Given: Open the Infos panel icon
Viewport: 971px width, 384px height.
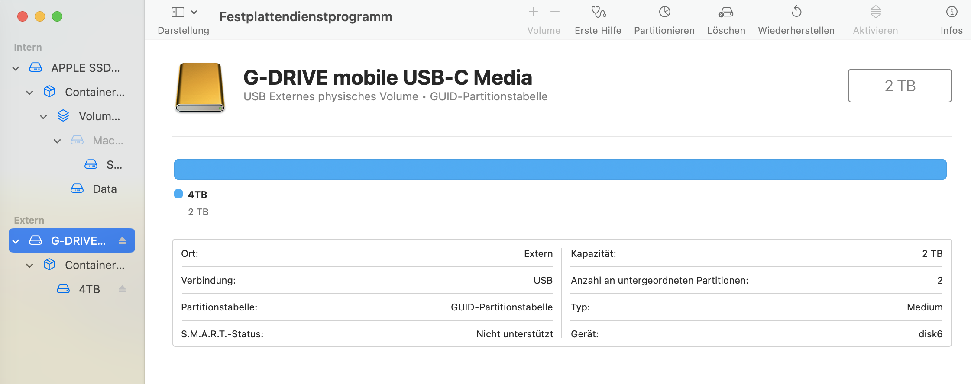Looking at the screenshot, I should point(952,12).
